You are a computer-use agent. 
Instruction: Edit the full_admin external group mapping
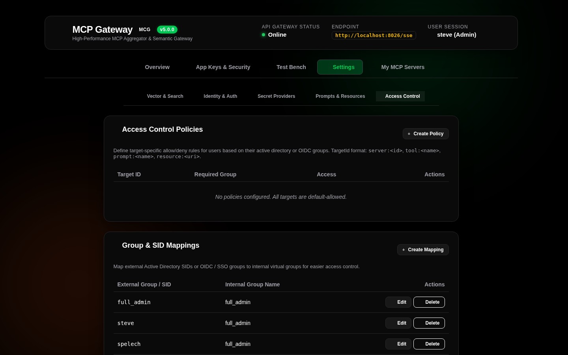click(x=398, y=302)
